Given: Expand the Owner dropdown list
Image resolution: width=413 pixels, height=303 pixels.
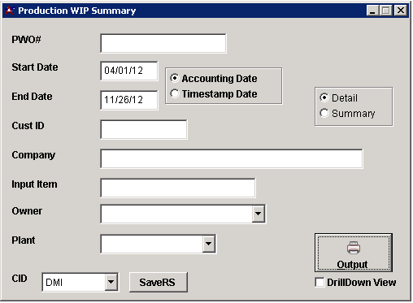Looking at the screenshot, I should point(259,214).
